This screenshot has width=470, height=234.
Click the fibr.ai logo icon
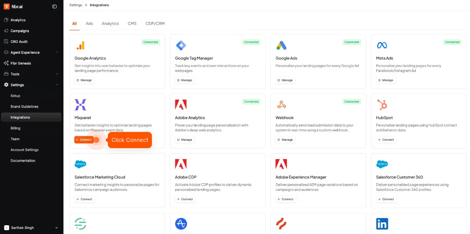(x=7, y=6)
